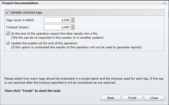
Task: Uncheck the export data results checkbox
Action: tap(9, 33)
